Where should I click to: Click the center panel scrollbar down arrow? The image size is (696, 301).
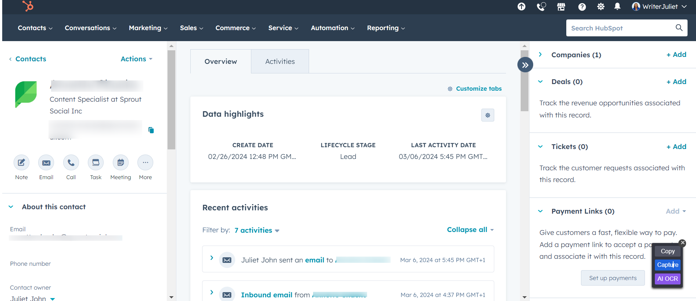pyautogui.click(x=524, y=297)
